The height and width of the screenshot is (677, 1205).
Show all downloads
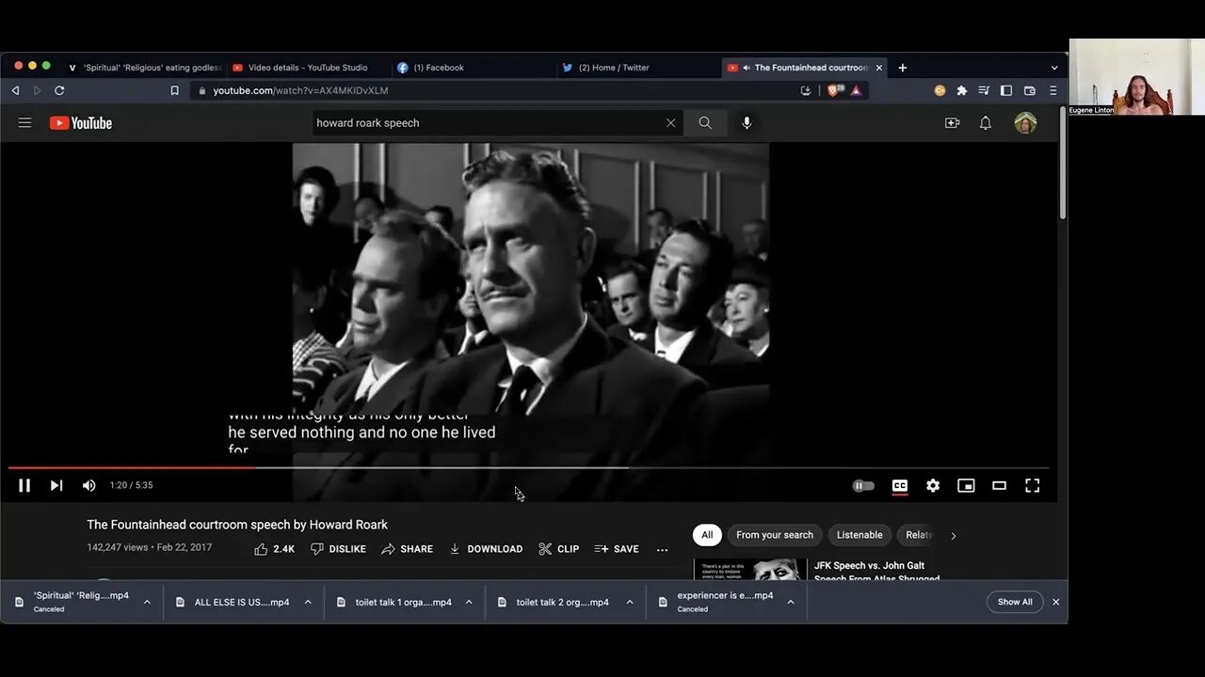tap(1015, 602)
